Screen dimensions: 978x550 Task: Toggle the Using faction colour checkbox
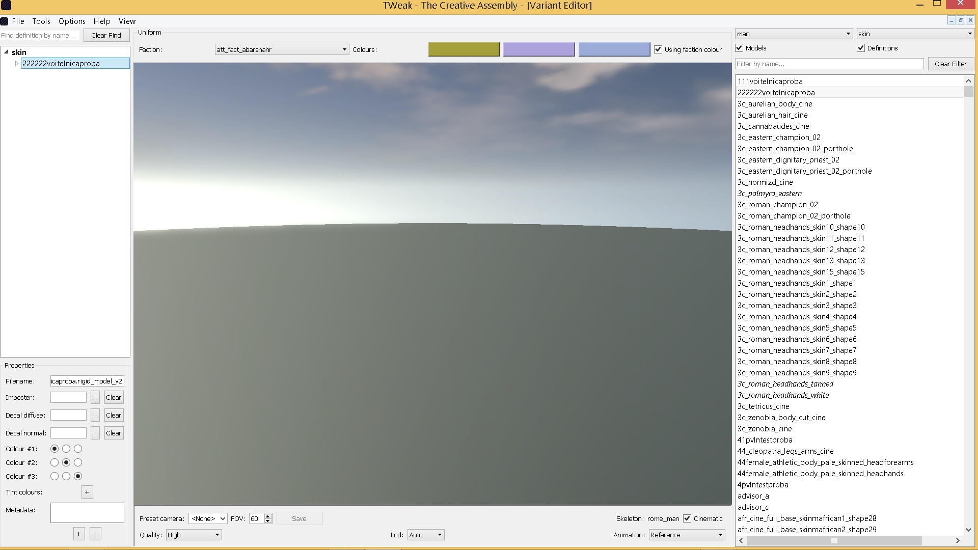point(658,49)
